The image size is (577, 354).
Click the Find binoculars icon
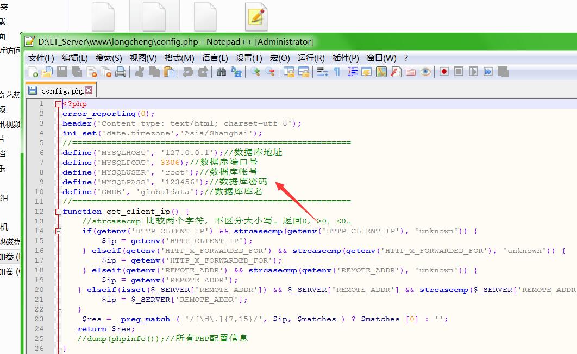tap(221, 72)
